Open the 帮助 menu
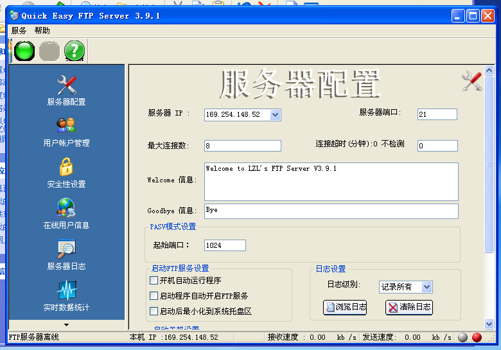 point(42,30)
